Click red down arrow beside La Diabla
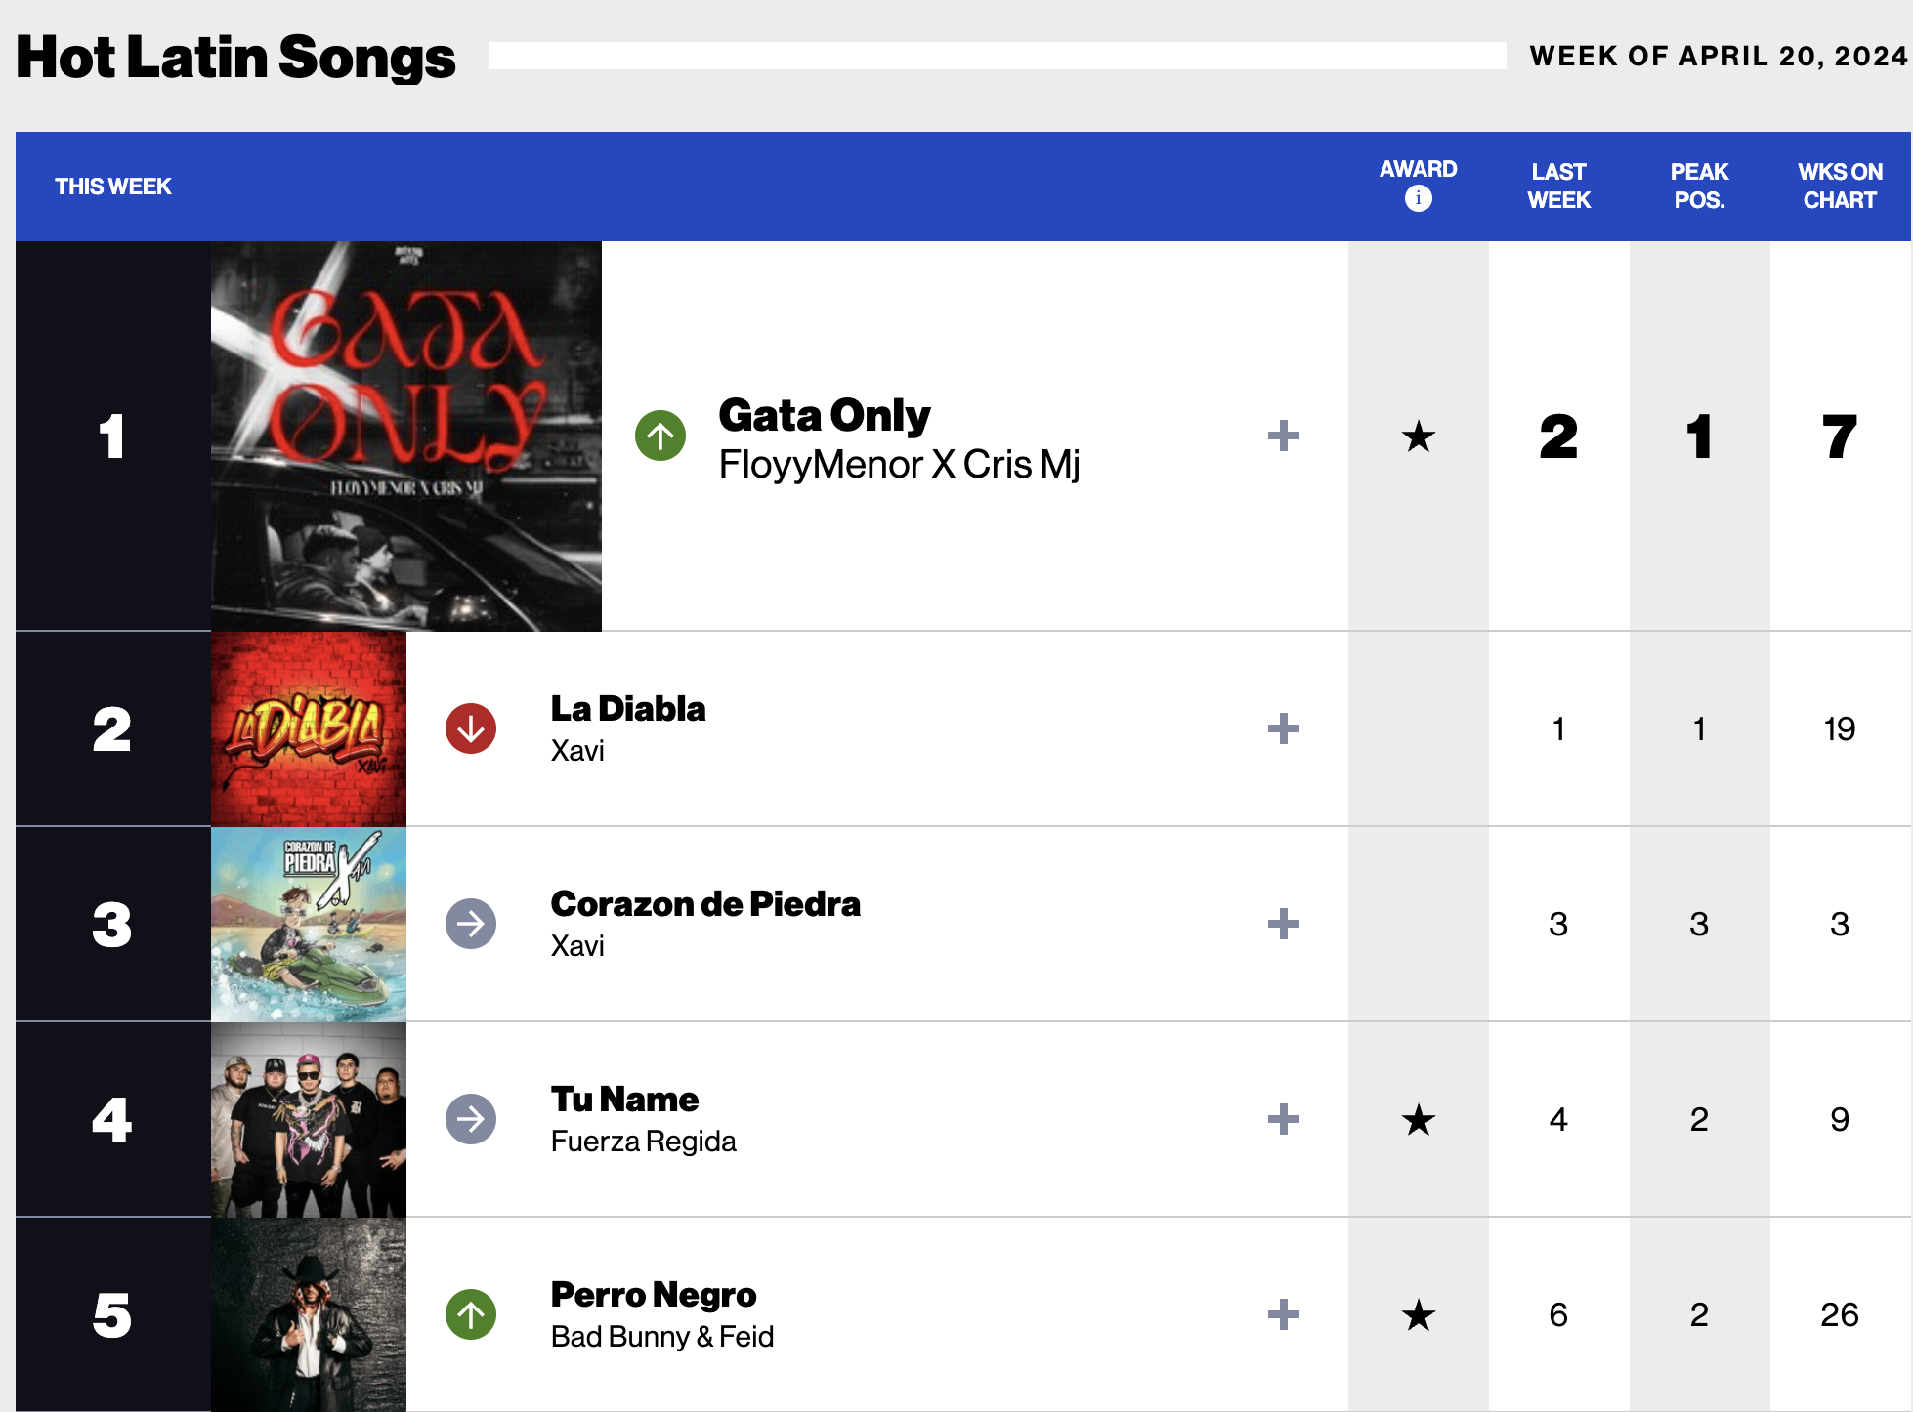The height and width of the screenshot is (1412, 1913). pos(471,728)
